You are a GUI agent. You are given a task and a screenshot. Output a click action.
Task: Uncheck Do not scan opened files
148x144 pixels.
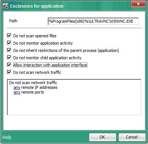pos(9,36)
